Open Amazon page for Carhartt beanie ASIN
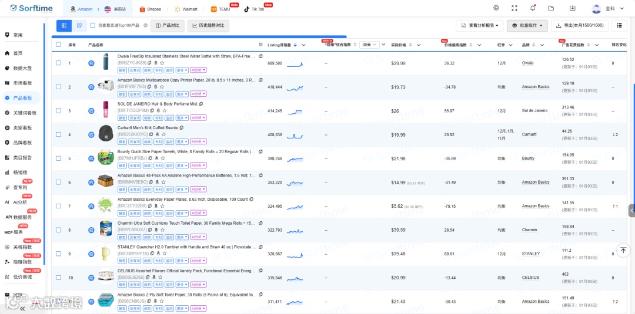The height and width of the screenshot is (314, 635). point(157,134)
